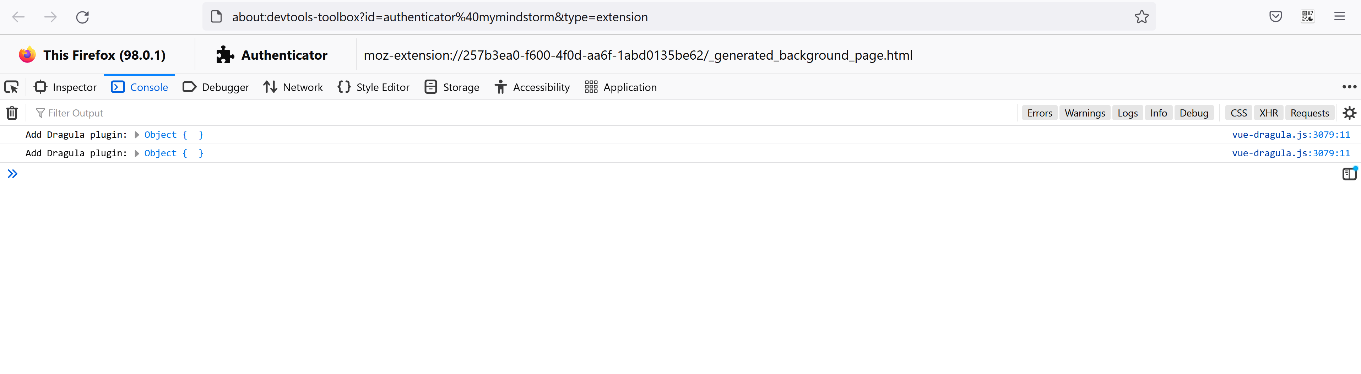This screenshot has height=374, width=1361.
Task: Select the element picker tool
Action: point(11,87)
